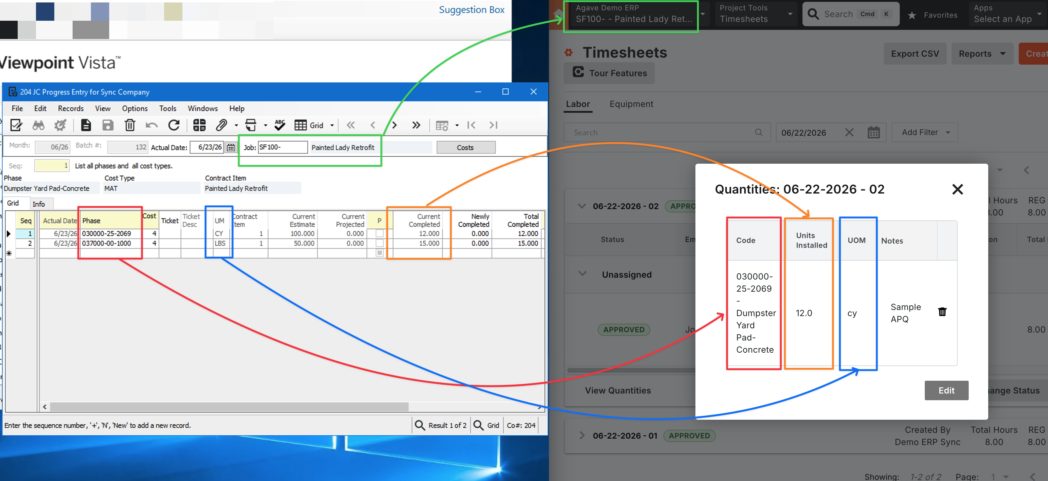Open the Options menu
This screenshot has width=1048, height=481.
[135, 109]
